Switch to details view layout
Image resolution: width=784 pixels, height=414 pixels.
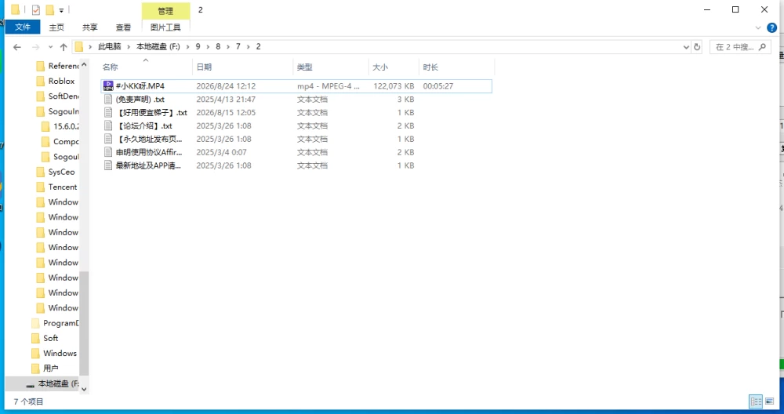pos(756,401)
